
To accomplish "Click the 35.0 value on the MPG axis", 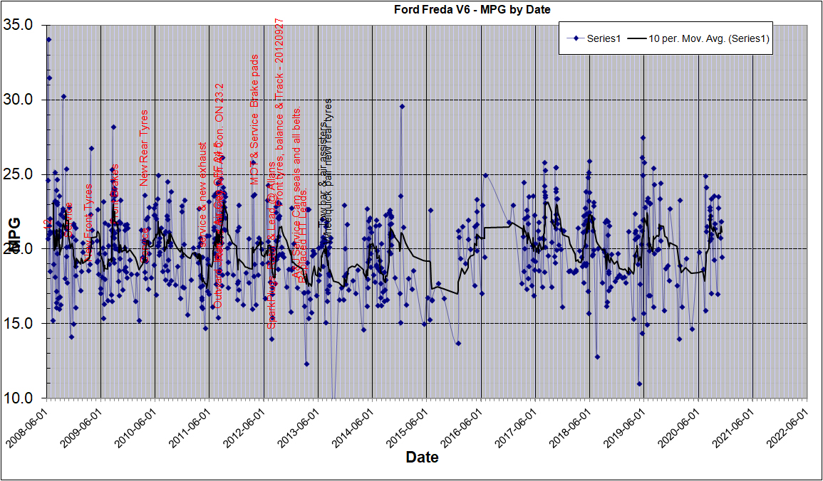I will pyautogui.click(x=19, y=25).
